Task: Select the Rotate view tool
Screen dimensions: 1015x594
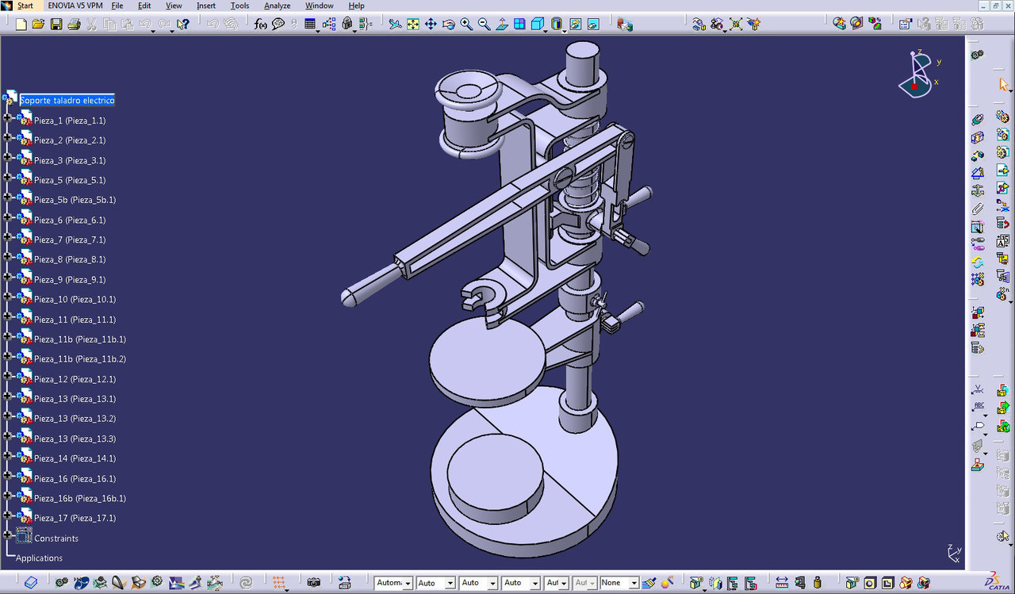Action: point(448,25)
